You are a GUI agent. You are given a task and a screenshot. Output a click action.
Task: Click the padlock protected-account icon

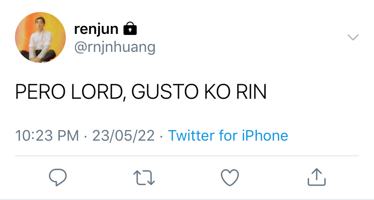click(130, 28)
